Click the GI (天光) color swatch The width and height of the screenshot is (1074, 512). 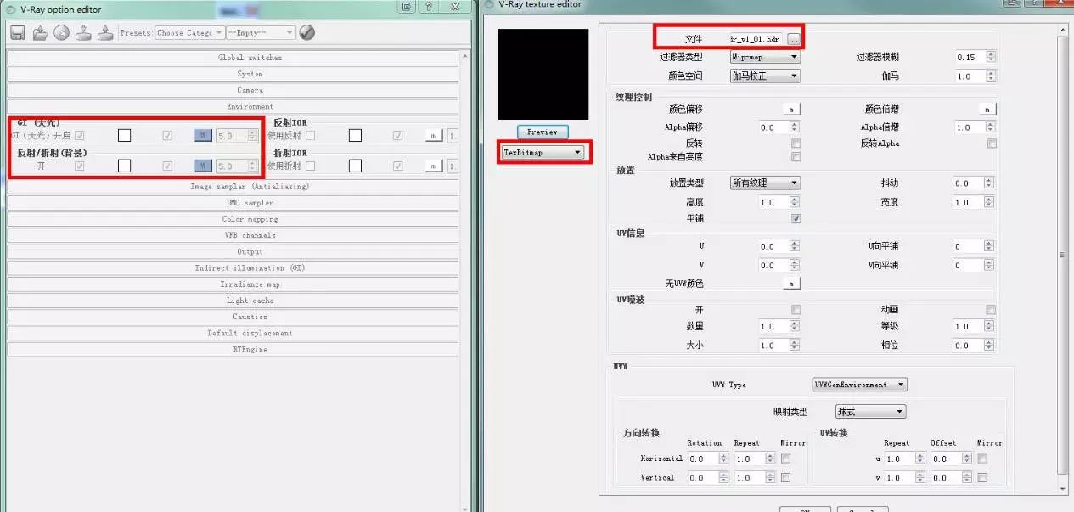click(125, 135)
